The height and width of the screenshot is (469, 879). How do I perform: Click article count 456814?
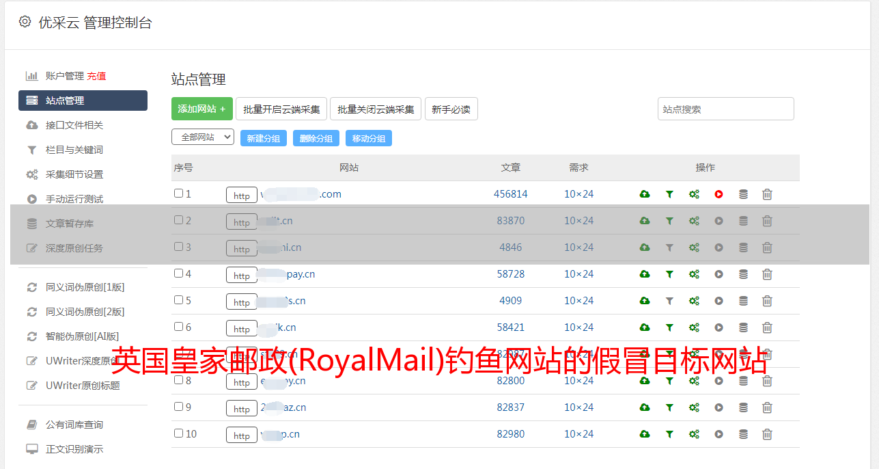point(511,194)
